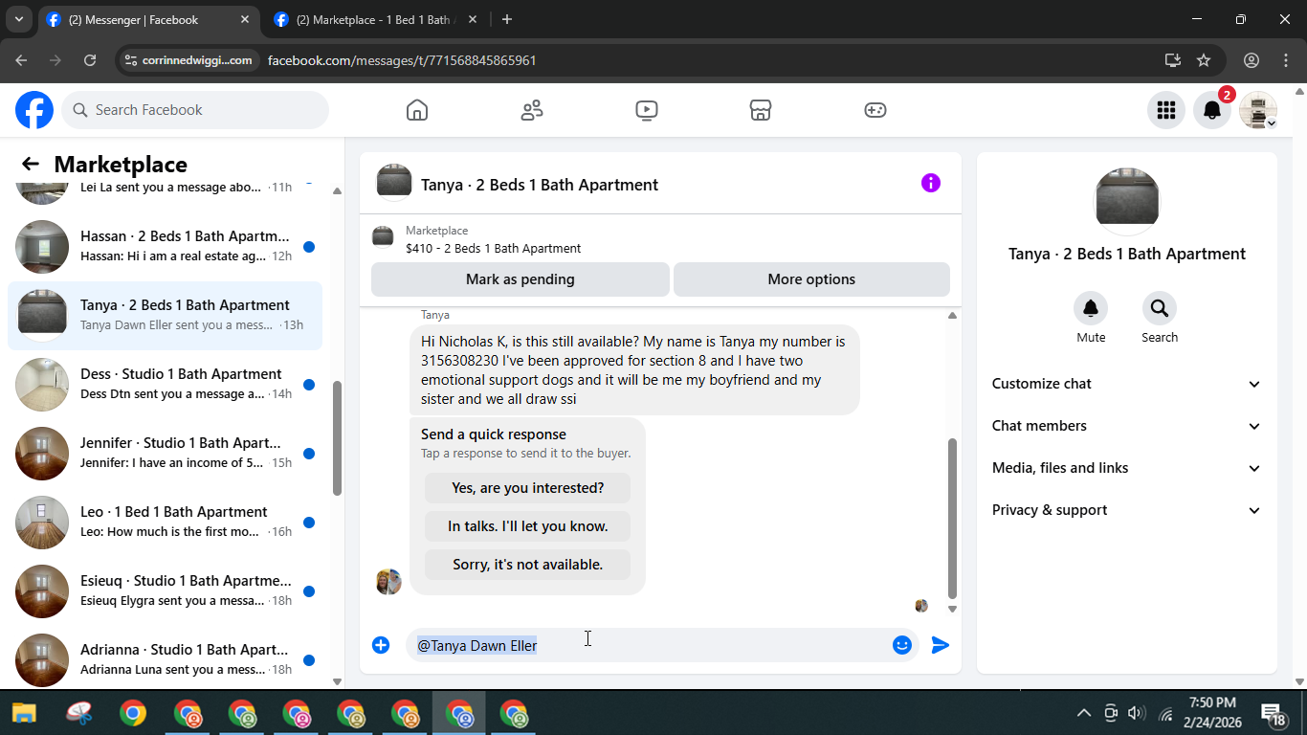Click the Facebook logo
1307x735 pixels.
[x=34, y=110]
